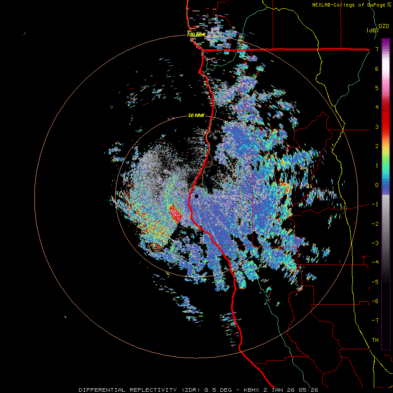Click legend value 6

[x=377, y=69]
